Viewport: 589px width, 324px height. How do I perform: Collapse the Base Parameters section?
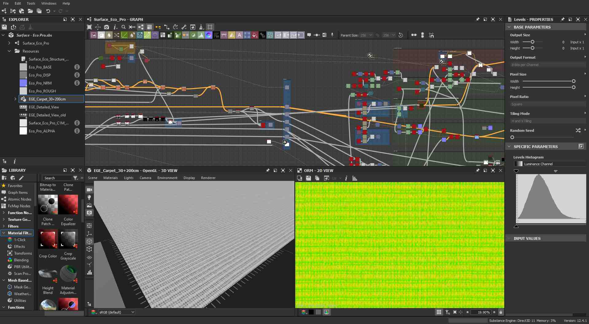pyautogui.click(x=509, y=27)
